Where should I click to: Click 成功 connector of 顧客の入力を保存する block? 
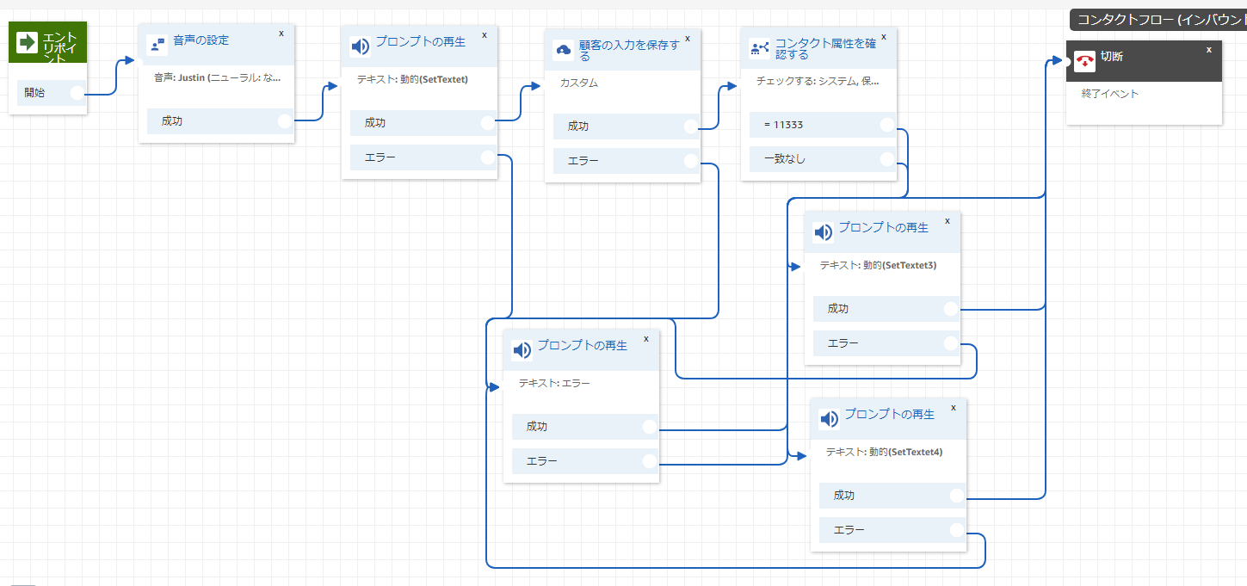(691, 126)
